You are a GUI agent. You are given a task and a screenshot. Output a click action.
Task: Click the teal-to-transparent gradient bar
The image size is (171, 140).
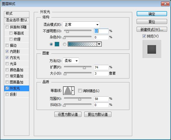[82, 44]
